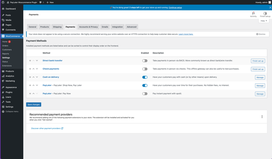Viewport: 272px width, 159px height.
Task: Move Check payments down
Action: coord(37,69)
